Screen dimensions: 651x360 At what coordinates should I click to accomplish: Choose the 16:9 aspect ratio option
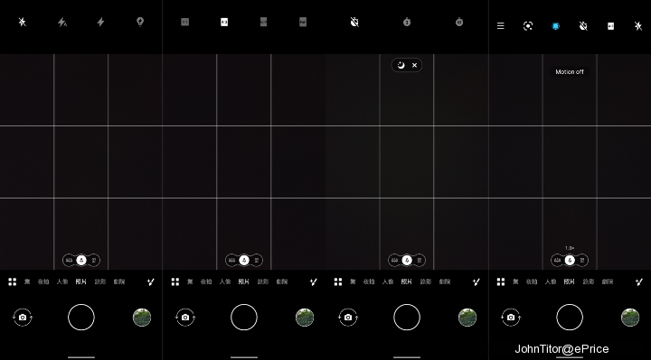pyautogui.click(x=264, y=22)
